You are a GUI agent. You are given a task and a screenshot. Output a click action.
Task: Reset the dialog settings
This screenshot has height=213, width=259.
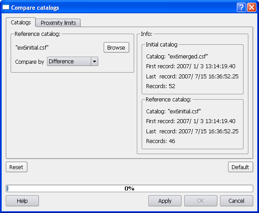click(16, 167)
